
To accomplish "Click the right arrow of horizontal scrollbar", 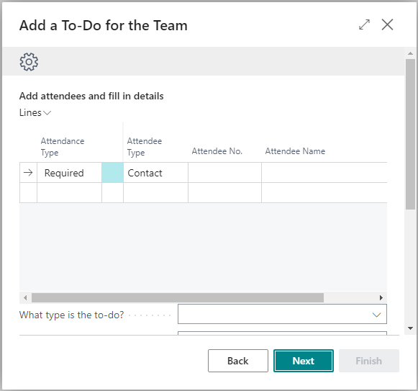I will coord(381,297).
